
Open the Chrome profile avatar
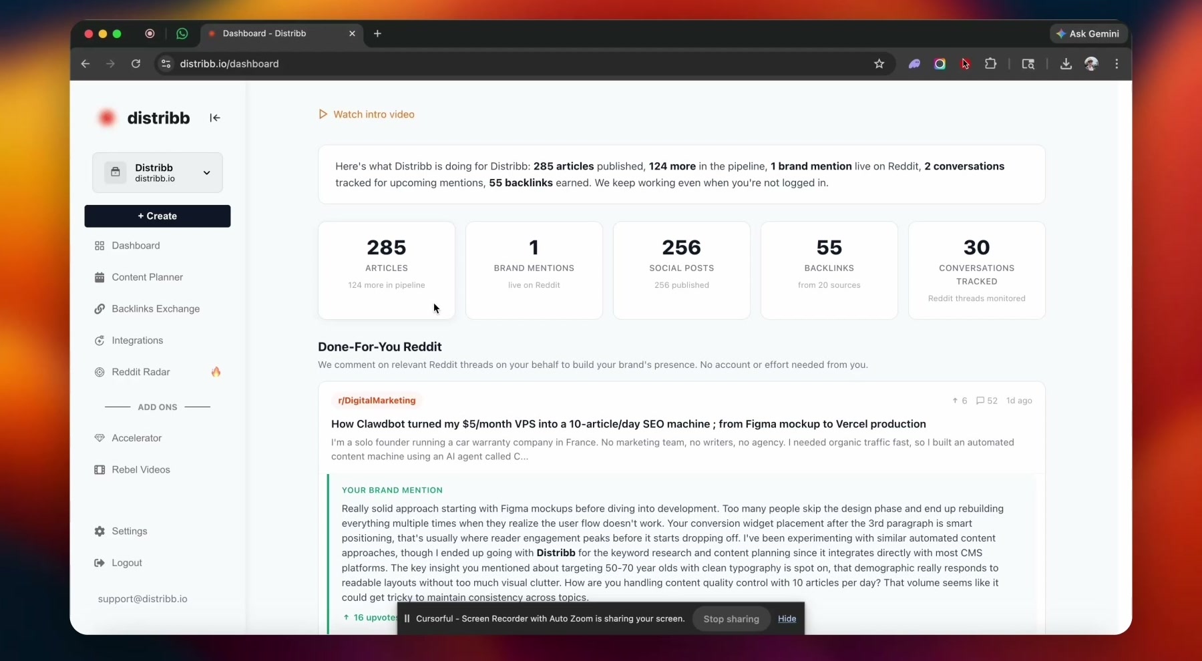[1091, 64]
